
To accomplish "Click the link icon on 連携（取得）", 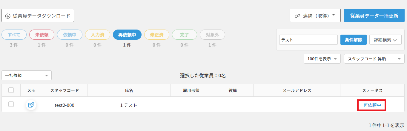I will pyautogui.click(x=297, y=16).
